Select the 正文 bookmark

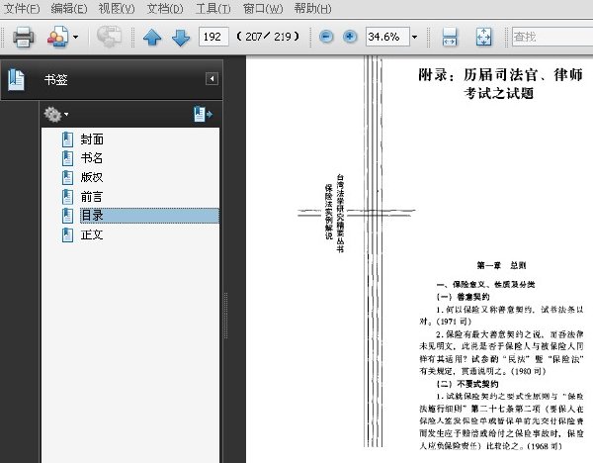[92, 234]
